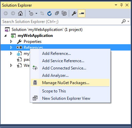The image size is (132, 128).
Task: Click the Properties node wrench icon
Action: (19, 42)
